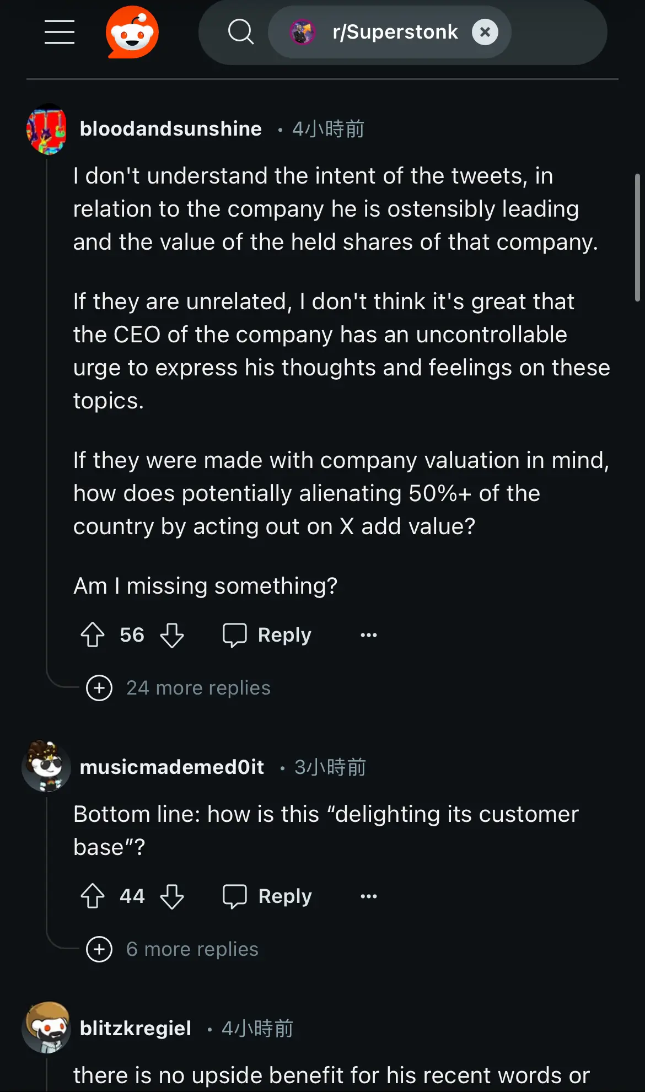Open the ellipsis menu on musicmademed0it's comment
The width and height of the screenshot is (645, 1092).
pos(369,896)
